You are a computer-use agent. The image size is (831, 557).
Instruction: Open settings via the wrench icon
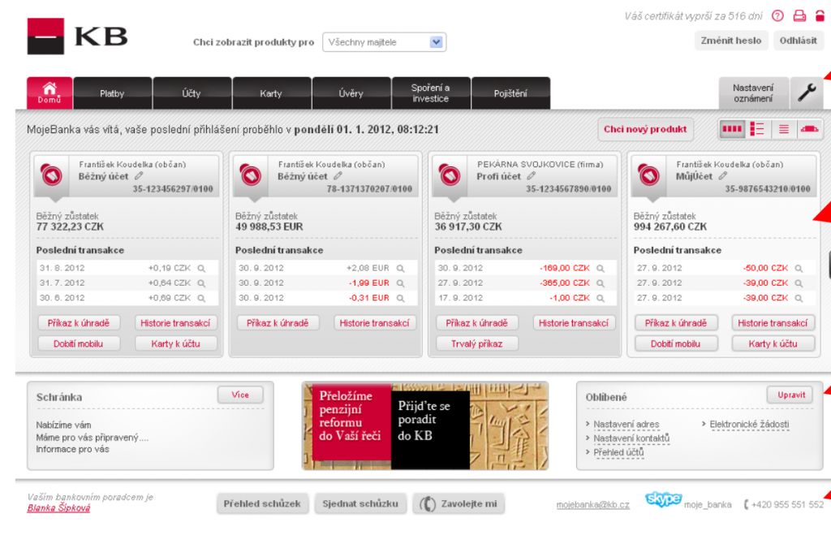point(807,93)
